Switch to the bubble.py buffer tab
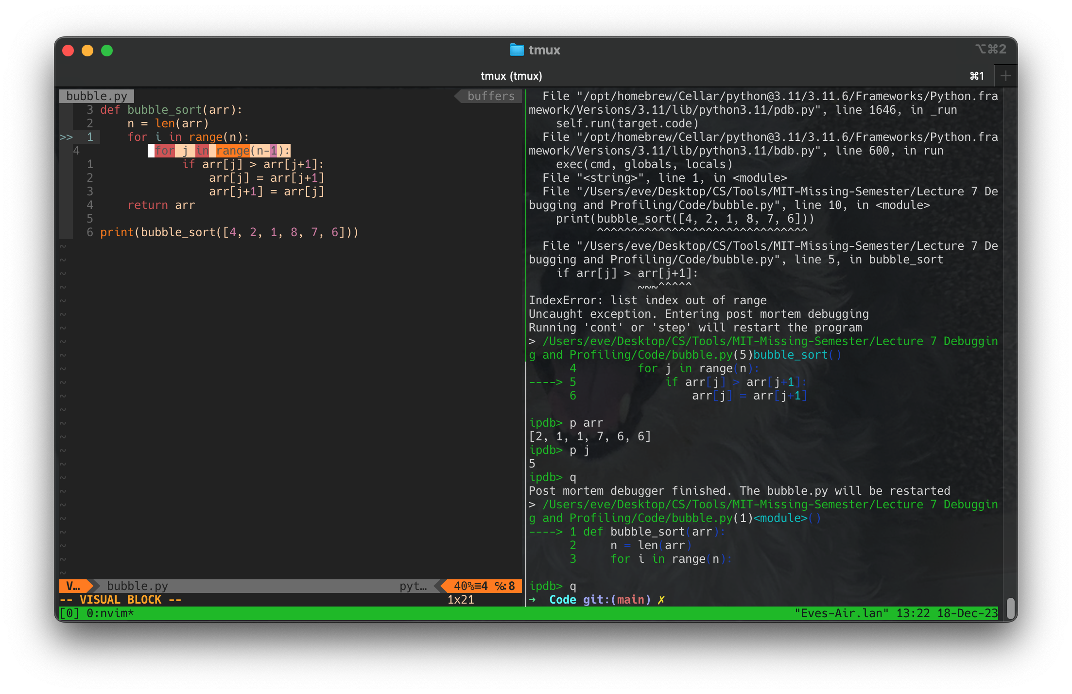 point(97,96)
